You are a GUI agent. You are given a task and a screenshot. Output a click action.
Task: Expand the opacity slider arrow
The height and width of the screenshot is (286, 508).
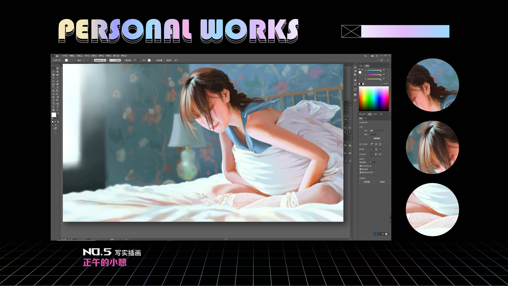141,60
